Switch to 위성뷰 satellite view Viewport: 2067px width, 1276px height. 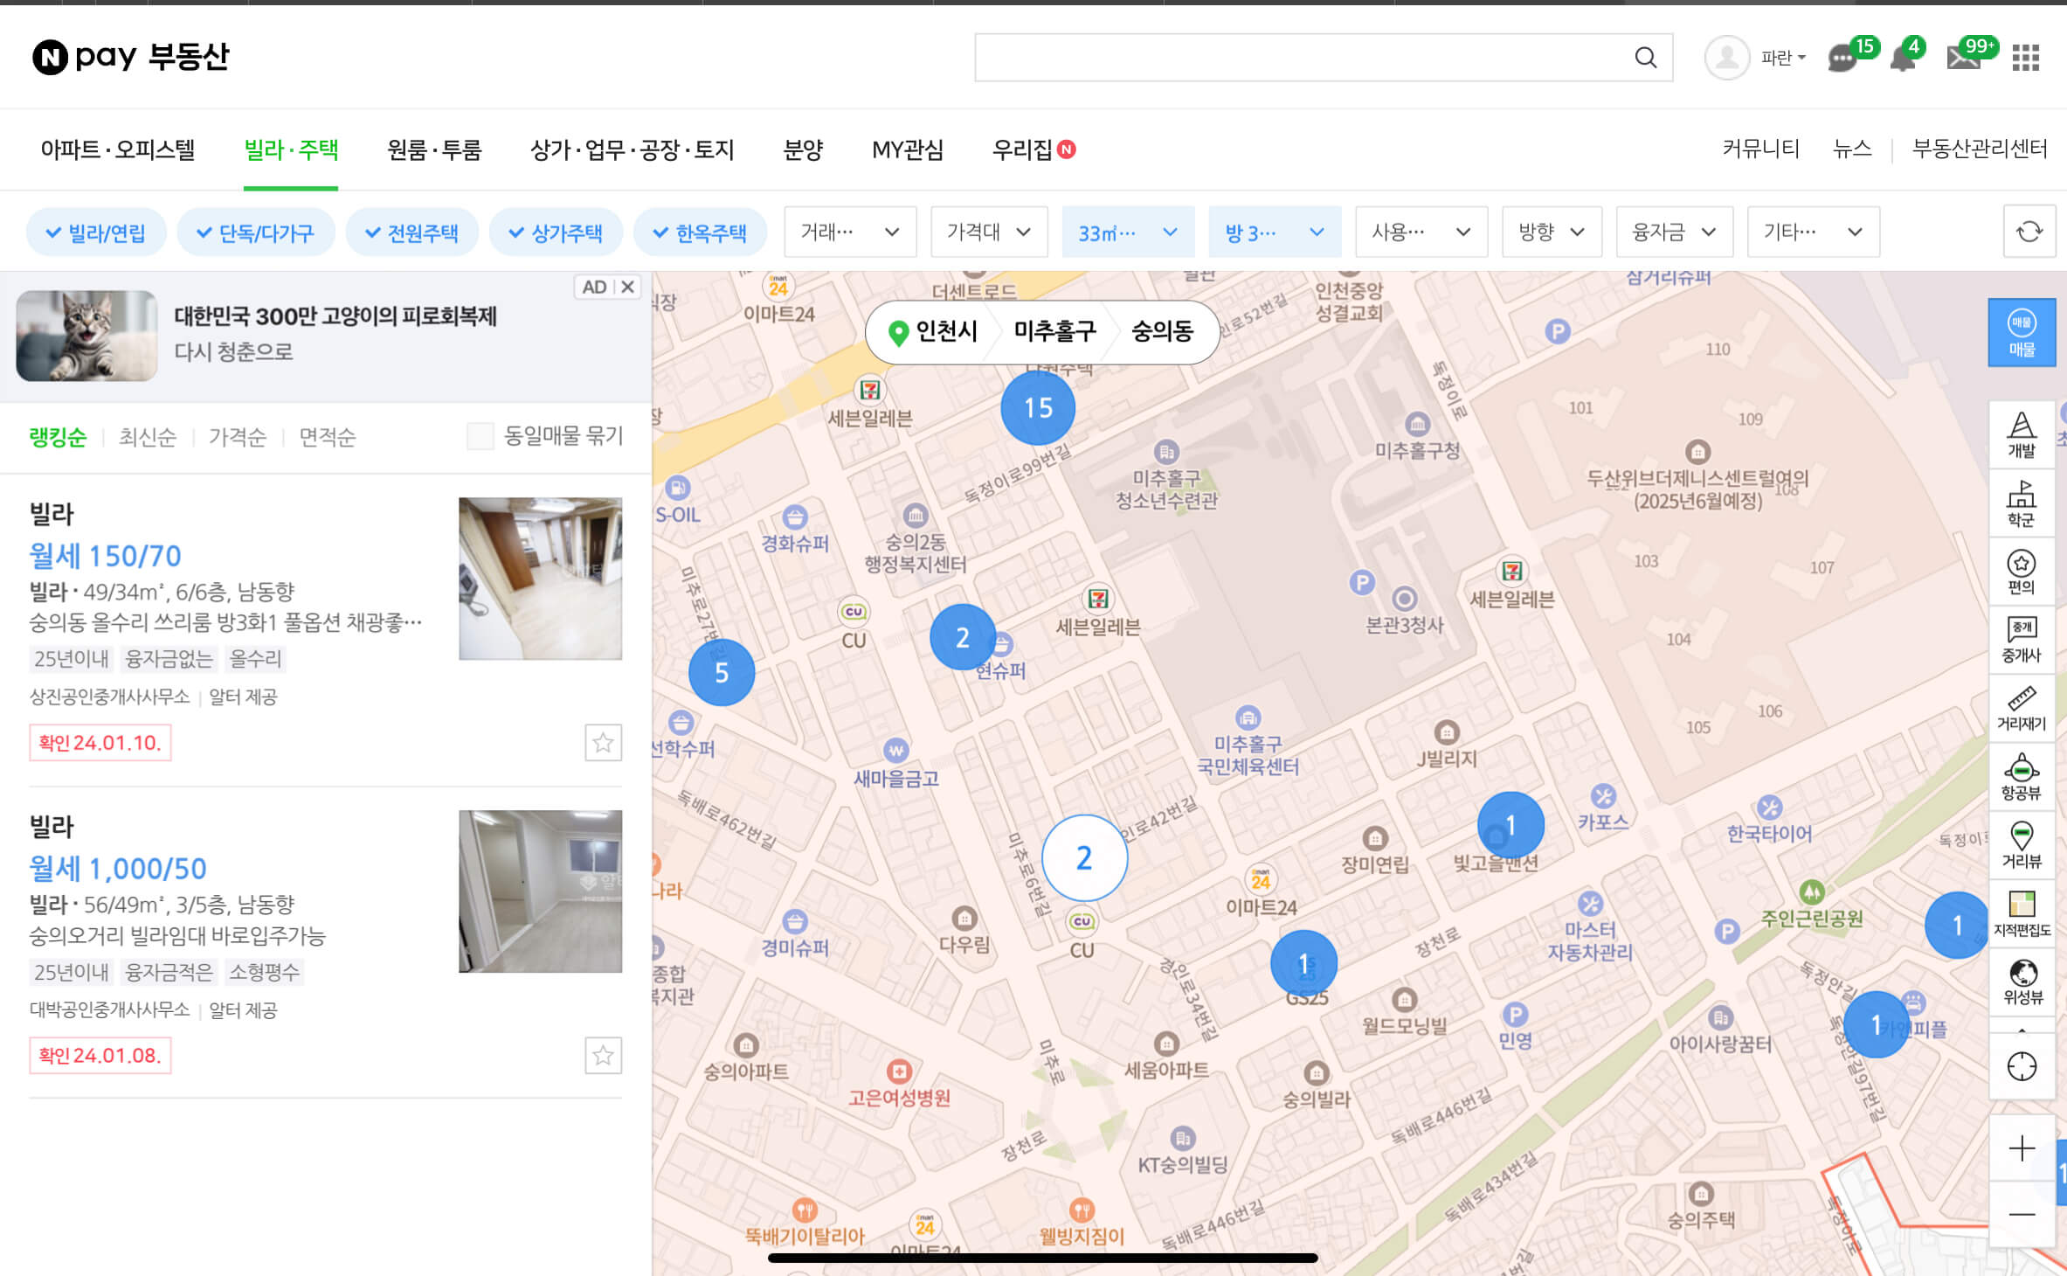(x=2021, y=981)
